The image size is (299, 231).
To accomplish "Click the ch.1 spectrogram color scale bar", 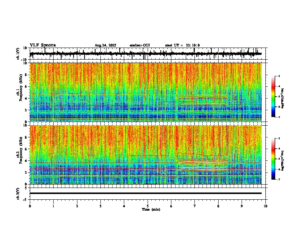I will coord(273,97).
